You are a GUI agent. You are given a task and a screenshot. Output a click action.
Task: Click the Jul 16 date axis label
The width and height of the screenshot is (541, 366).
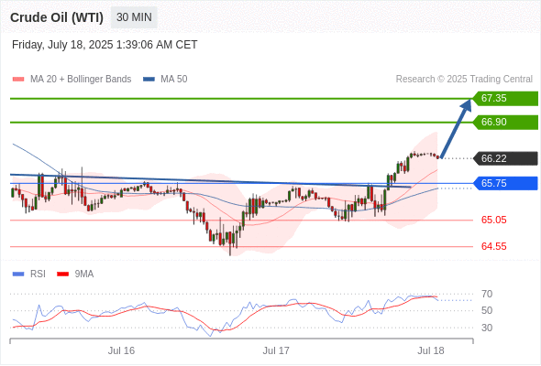121,350
